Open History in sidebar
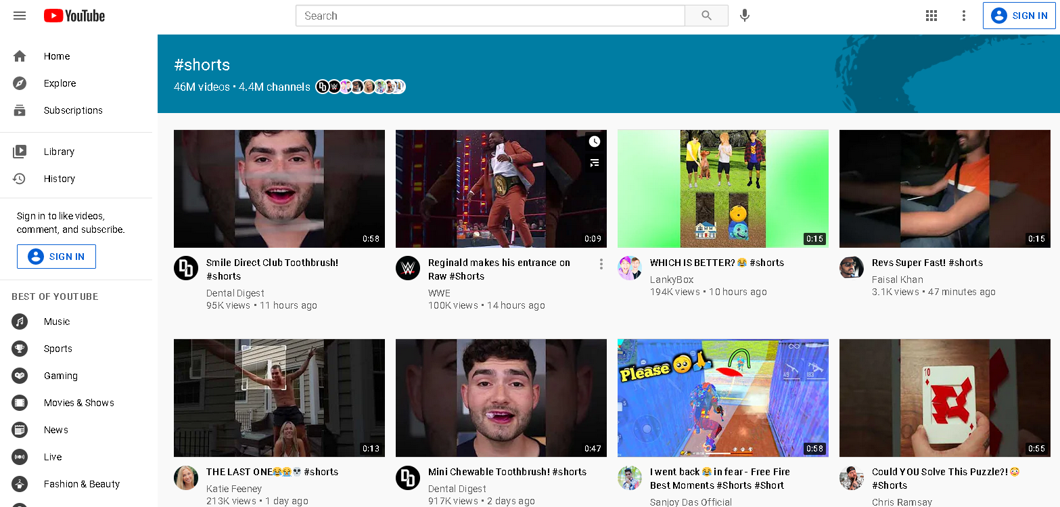 point(59,179)
